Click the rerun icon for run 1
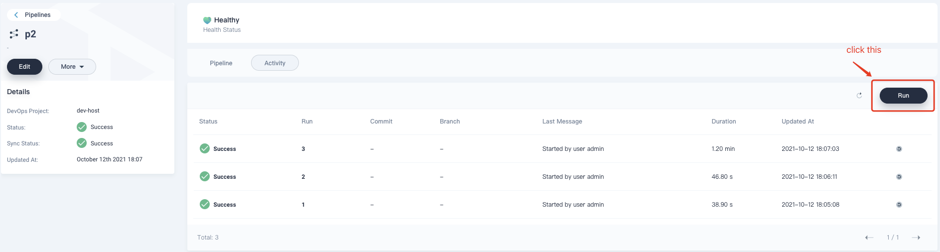 tap(899, 205)
